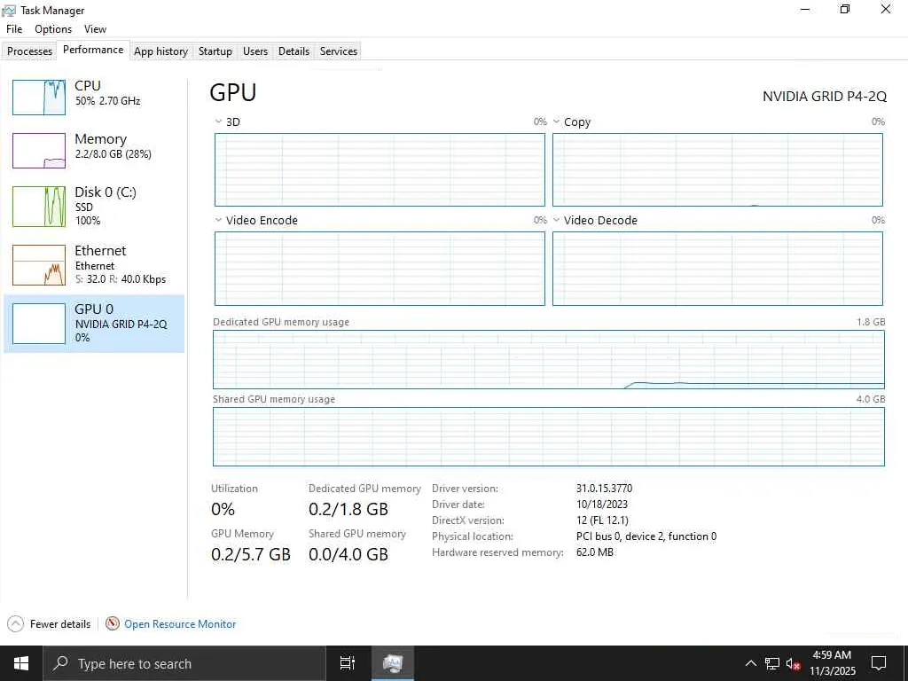Show hidden system tray icons
The width and height of the screenshot is (908, 681).
(x=750, y=663)
